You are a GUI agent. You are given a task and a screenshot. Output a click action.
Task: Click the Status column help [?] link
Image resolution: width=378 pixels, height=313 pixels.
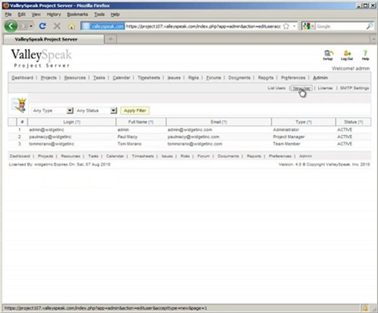360,122
